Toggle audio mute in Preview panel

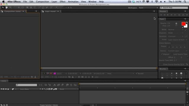[x=179, y=15]
